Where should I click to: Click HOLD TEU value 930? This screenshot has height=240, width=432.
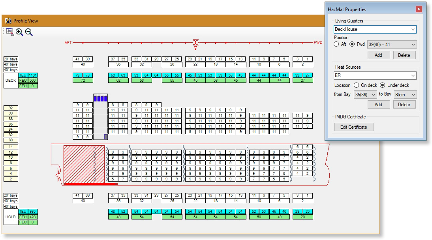click(33, 211)
